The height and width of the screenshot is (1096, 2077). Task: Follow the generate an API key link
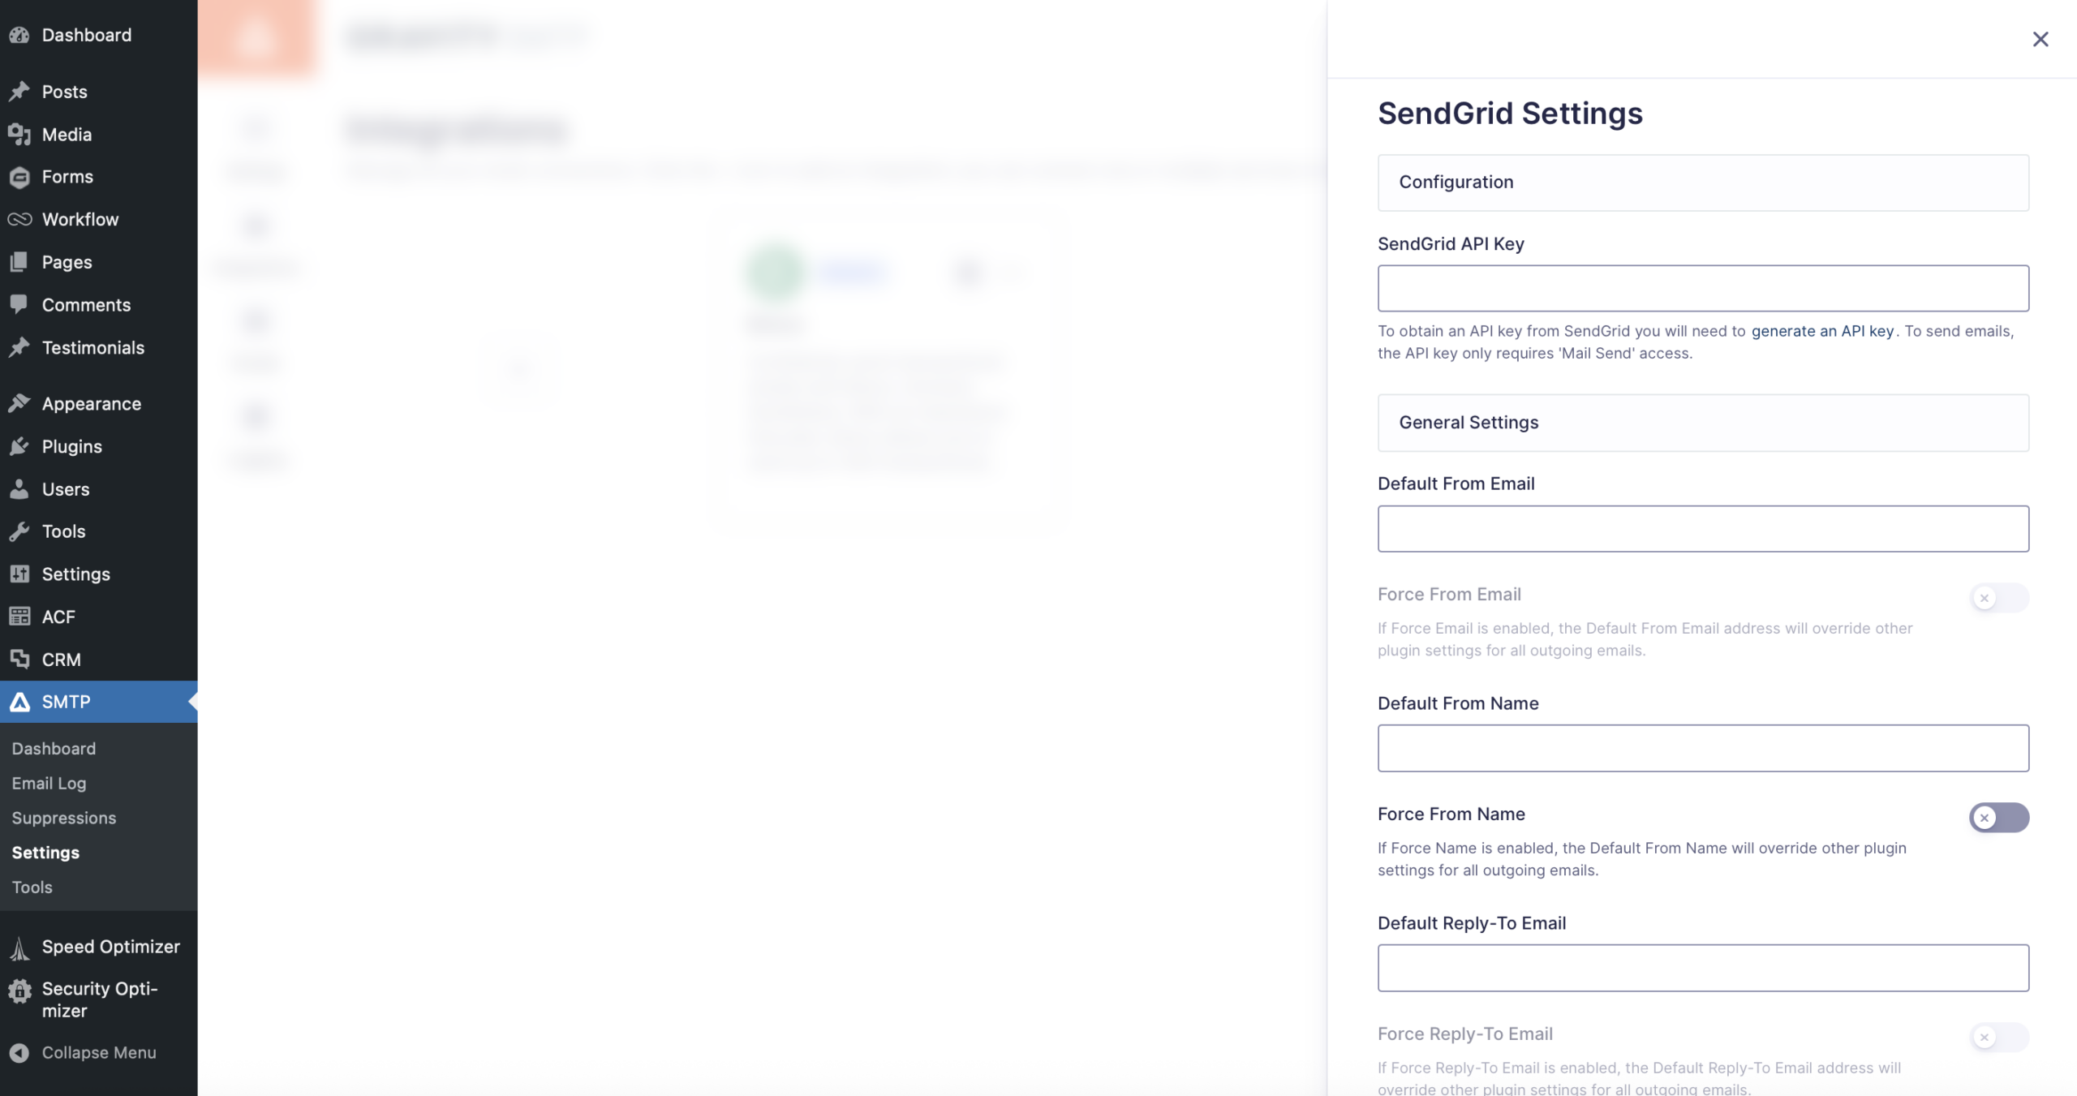pyautogui.click(x=1821, y=331)
